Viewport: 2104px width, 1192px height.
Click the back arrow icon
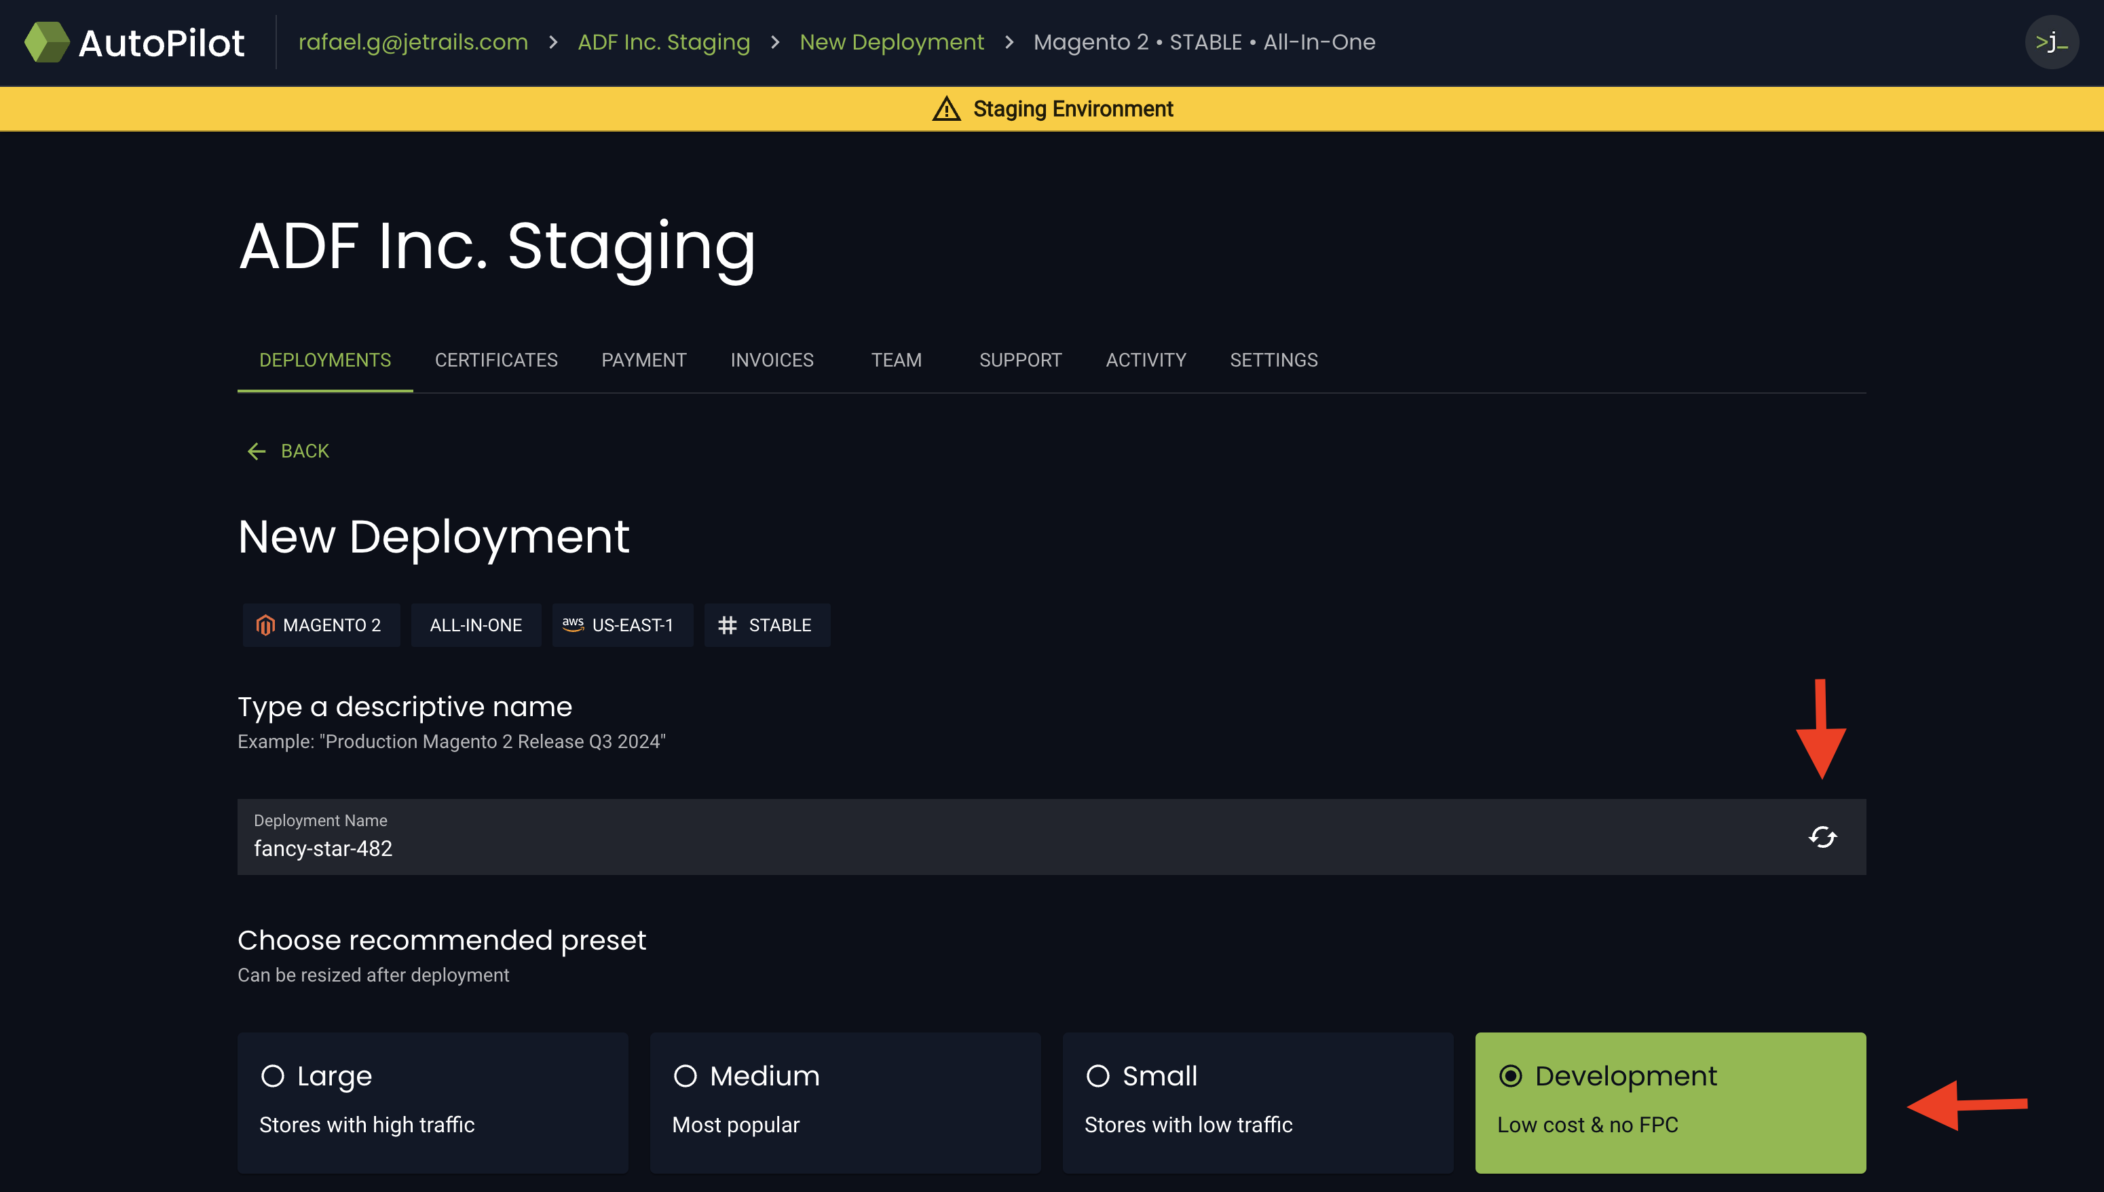click(256, 451)
